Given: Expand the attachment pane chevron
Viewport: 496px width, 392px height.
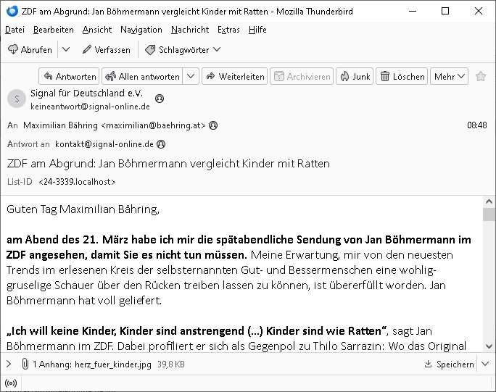Looking at the screenshot, I should [x=9, y=364].
